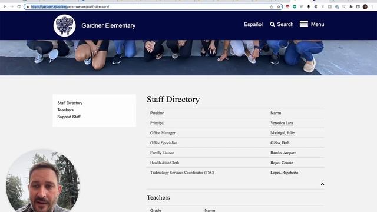Click the share icon in address bar
Screen dimensions: 377x212
coord(272,6)
